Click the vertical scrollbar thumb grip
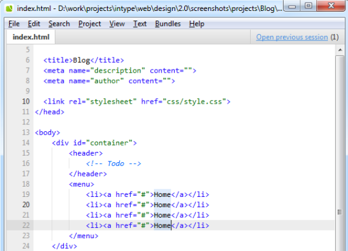348x251 pixels. 340,212
